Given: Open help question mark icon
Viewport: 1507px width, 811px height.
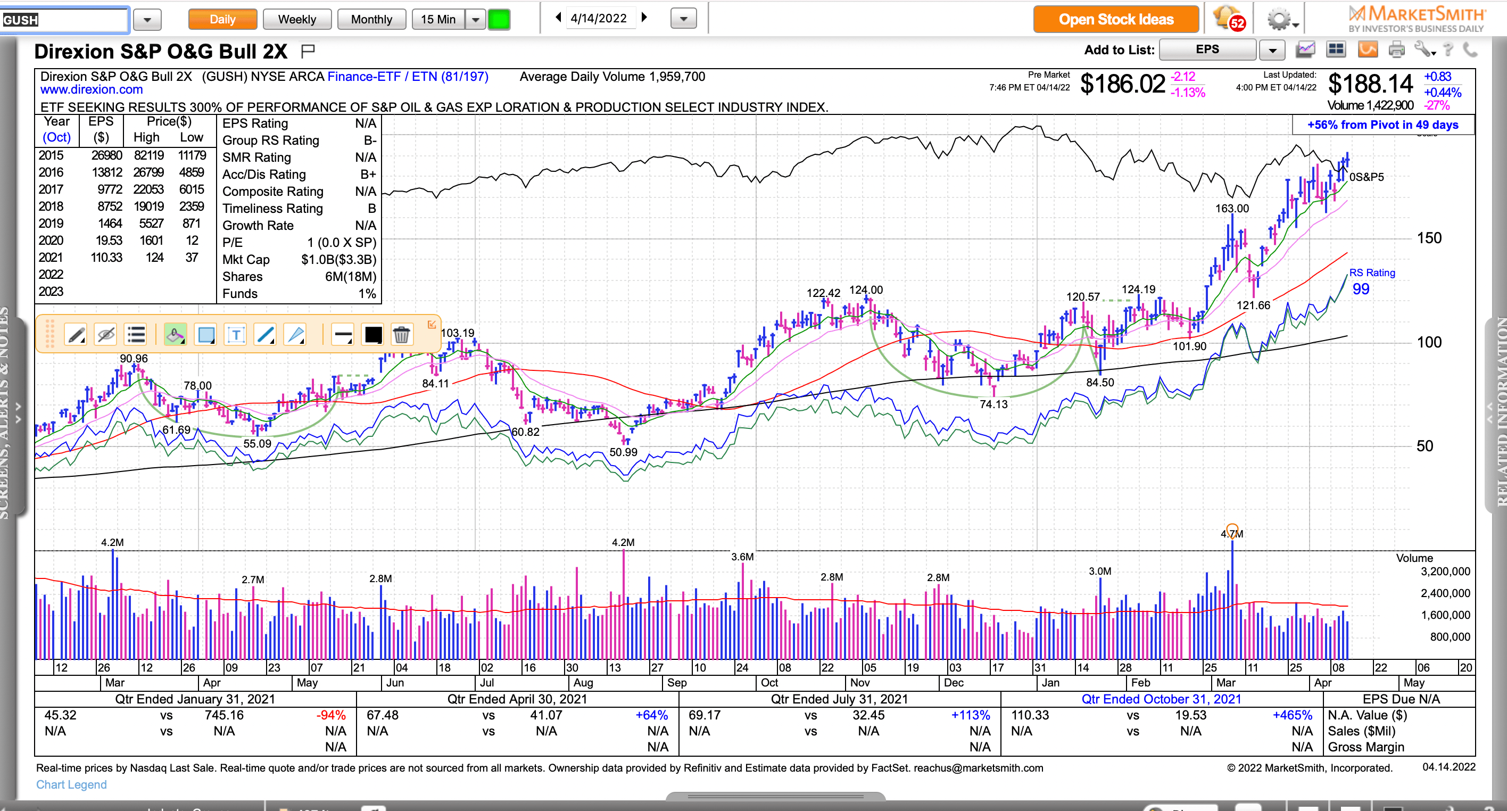Looking at the screenshot, I should pos(1448,49).
